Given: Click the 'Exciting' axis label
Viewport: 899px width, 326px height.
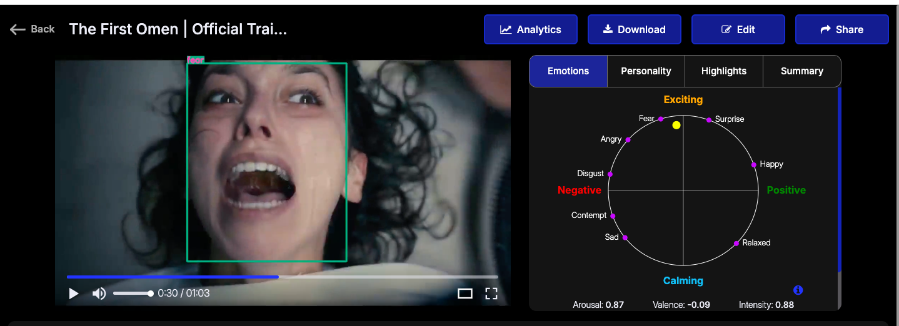Looking at the screenshot, I should pos(683,99).
